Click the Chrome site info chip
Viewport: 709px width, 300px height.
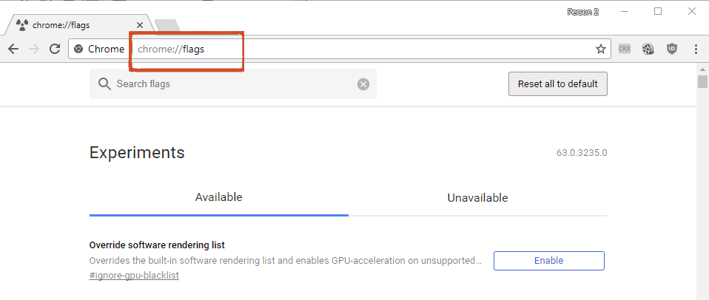pyautogui.click(x=99, y=50)
